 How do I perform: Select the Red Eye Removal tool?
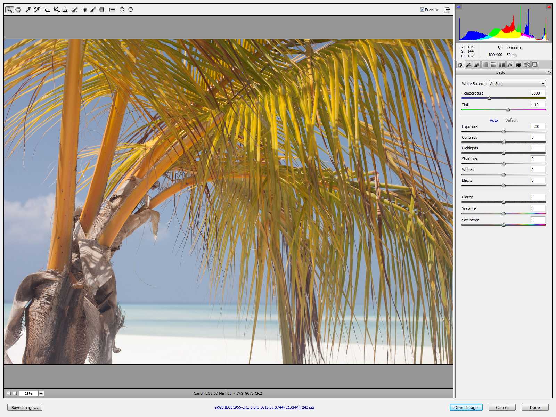tap(84, 10)
